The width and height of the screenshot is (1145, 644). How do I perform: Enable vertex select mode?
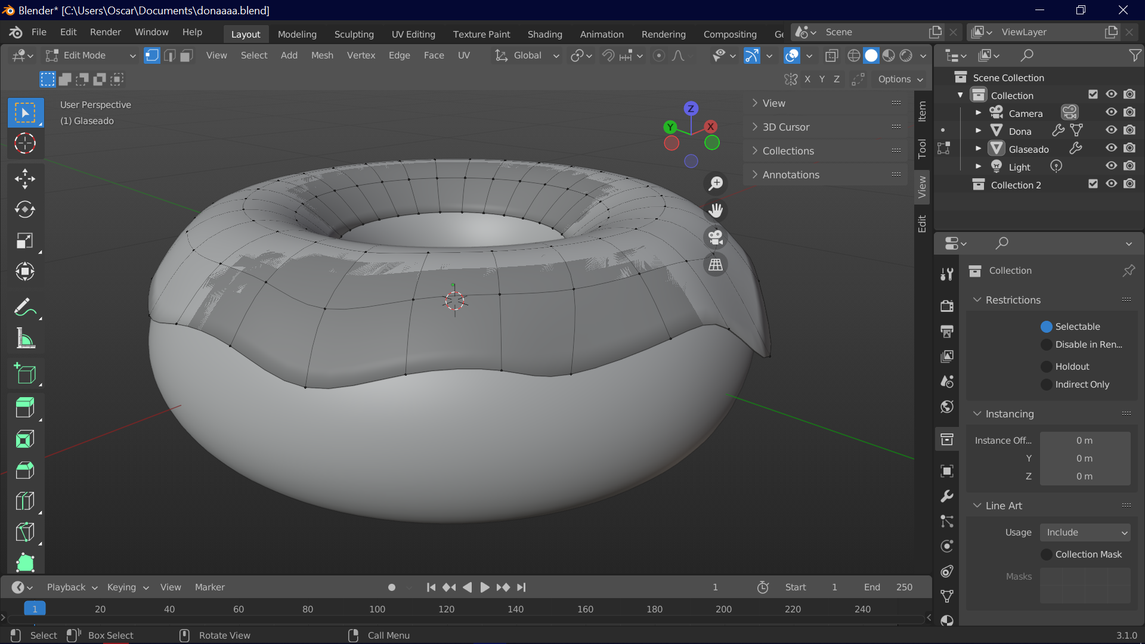point(152,55)
